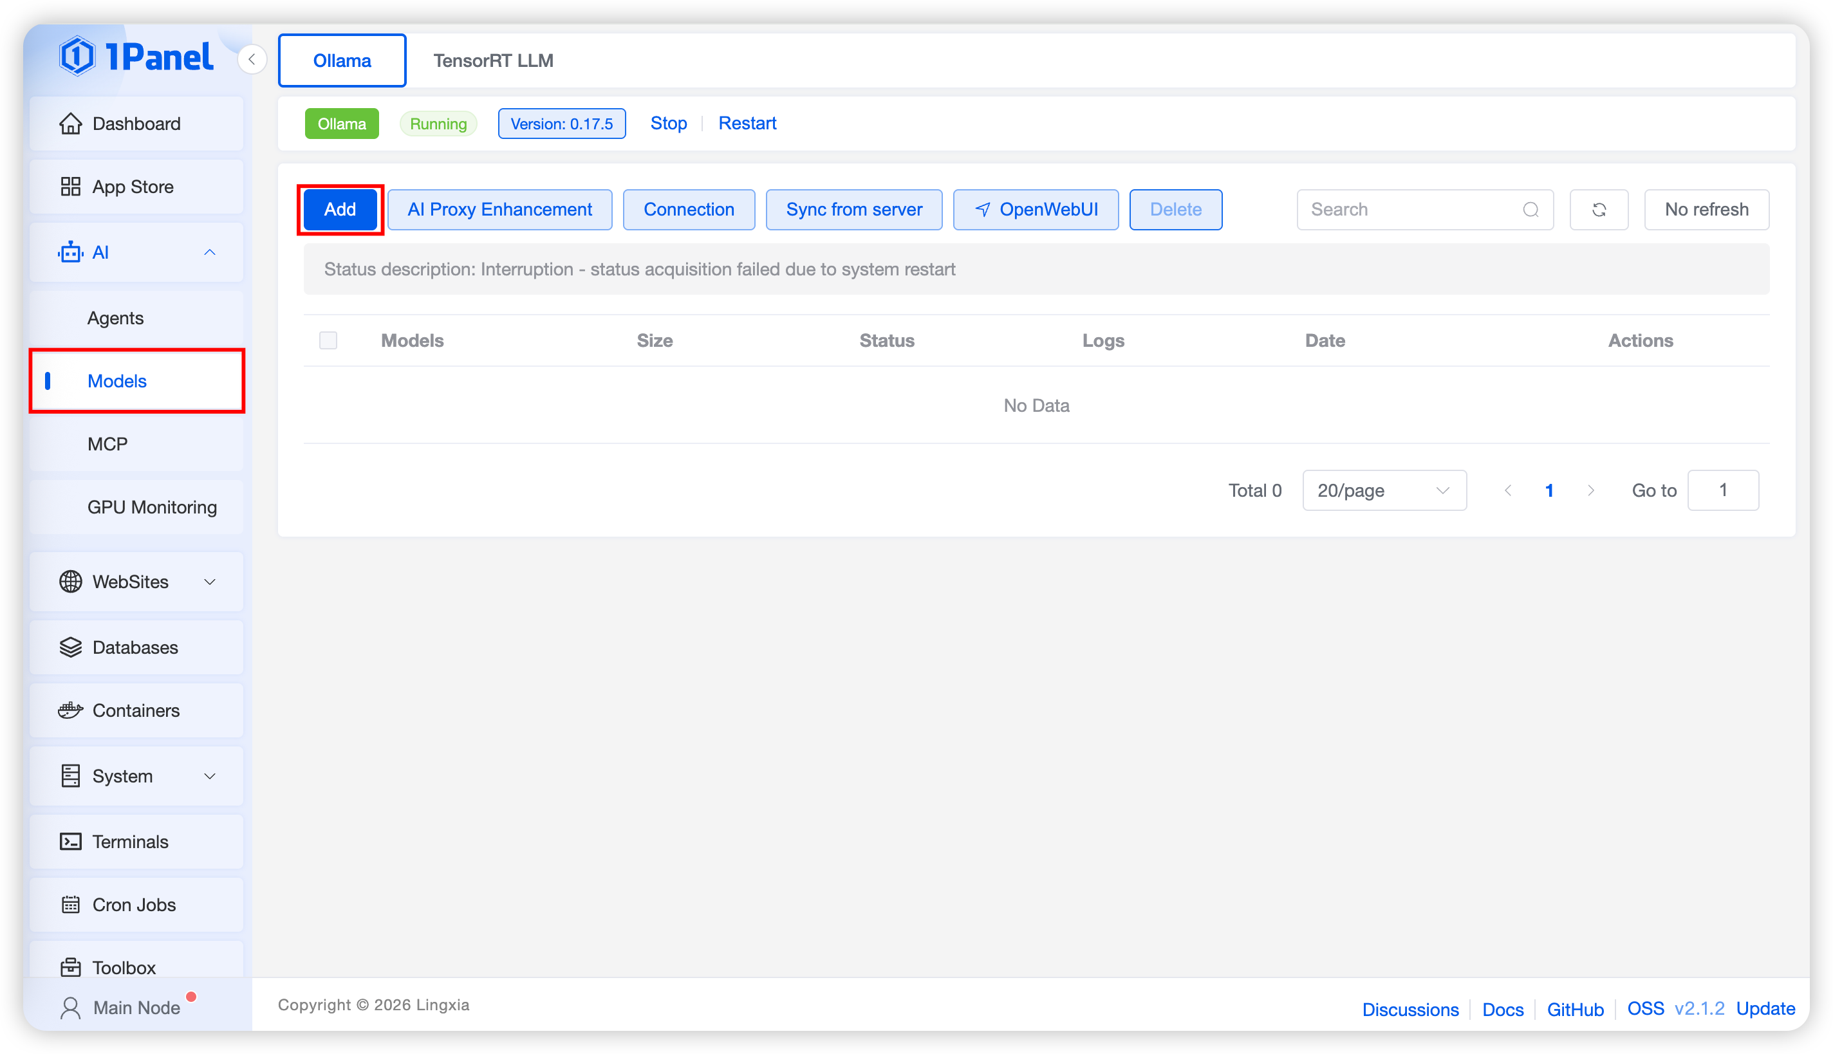Click the search magnifier icon
Viewport: 1833px width, 1054px height.
[1531, 210]
